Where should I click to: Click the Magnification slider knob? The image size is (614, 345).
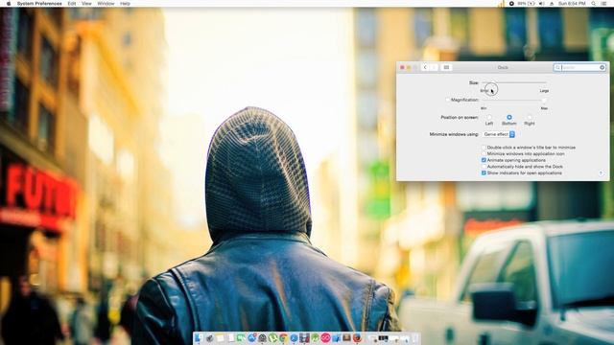tap(544, 100)
